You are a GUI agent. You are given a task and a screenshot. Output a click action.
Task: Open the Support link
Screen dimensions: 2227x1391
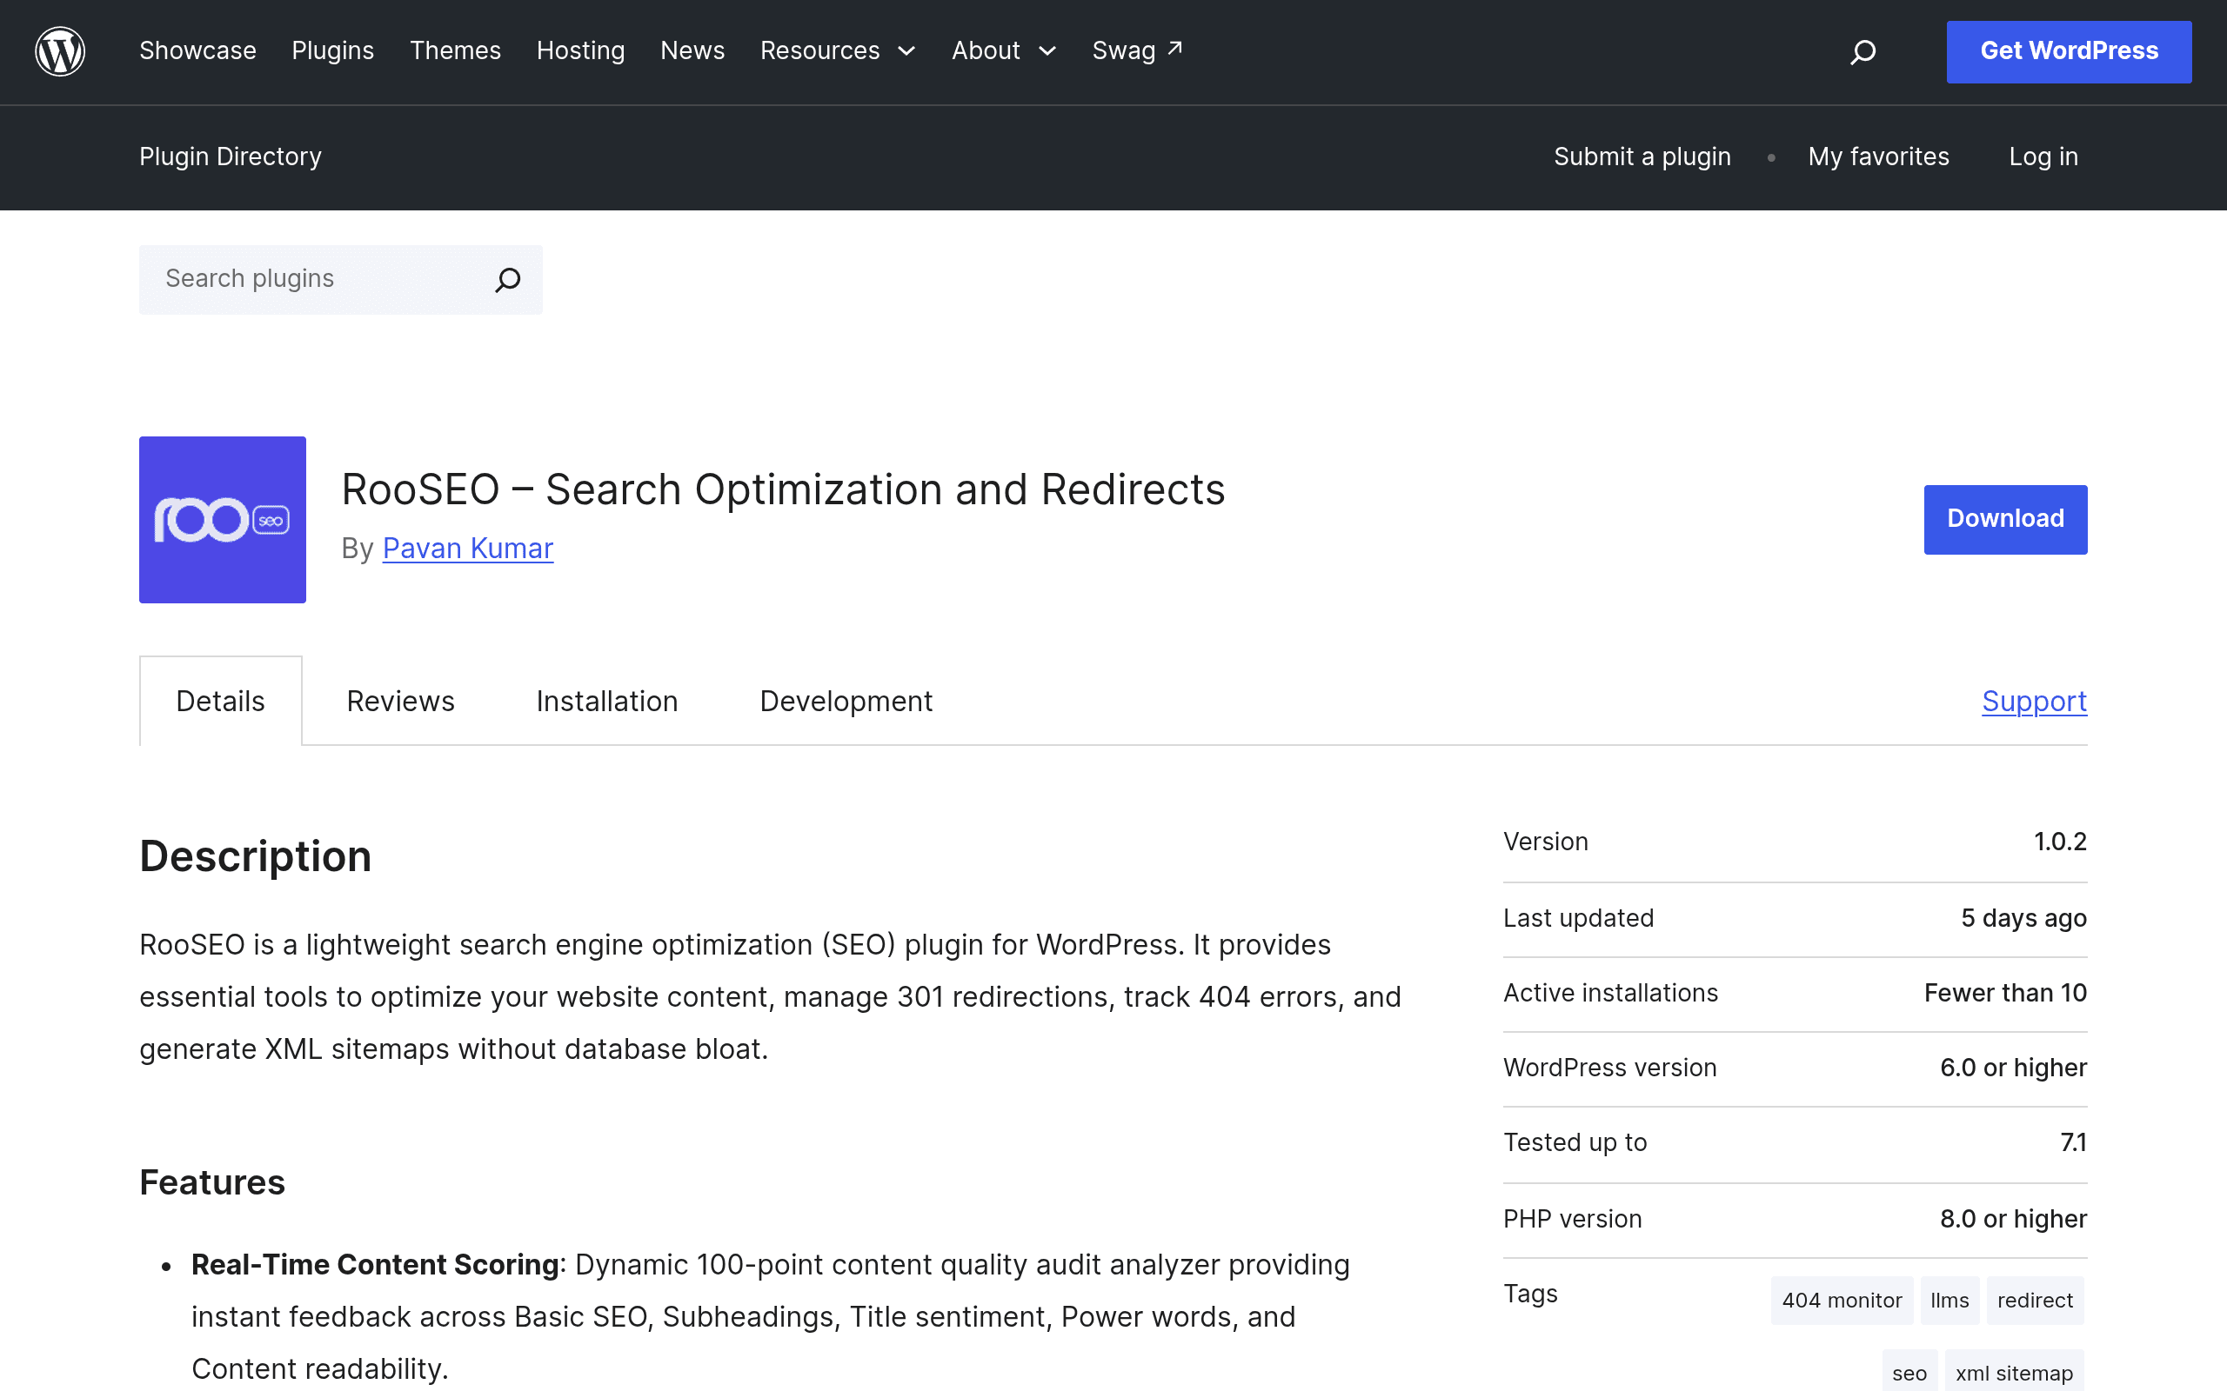tap(2035, 701)
